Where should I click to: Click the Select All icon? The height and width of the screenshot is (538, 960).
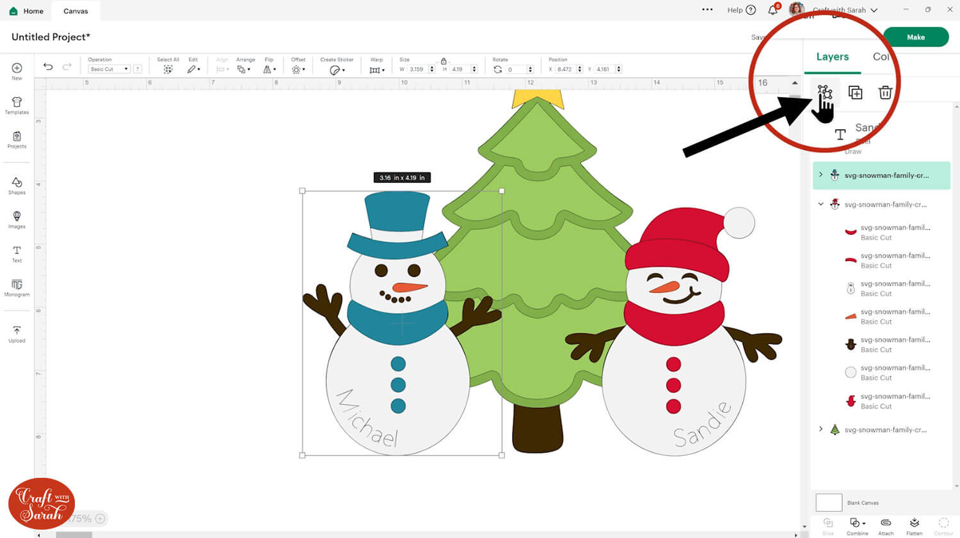coord(168,69)
